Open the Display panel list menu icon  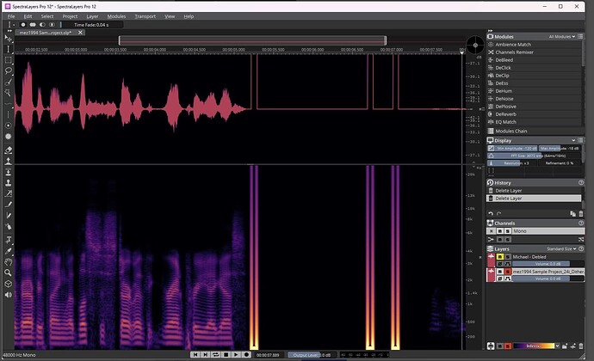580,140
